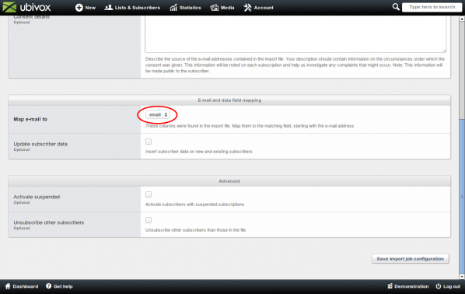Click the 'Advanced' section header
Screen dimensions: 465x294
[229, 181]
